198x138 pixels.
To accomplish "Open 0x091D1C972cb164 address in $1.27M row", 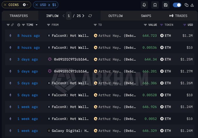I will pyautogui.click(x=71, y=71).
